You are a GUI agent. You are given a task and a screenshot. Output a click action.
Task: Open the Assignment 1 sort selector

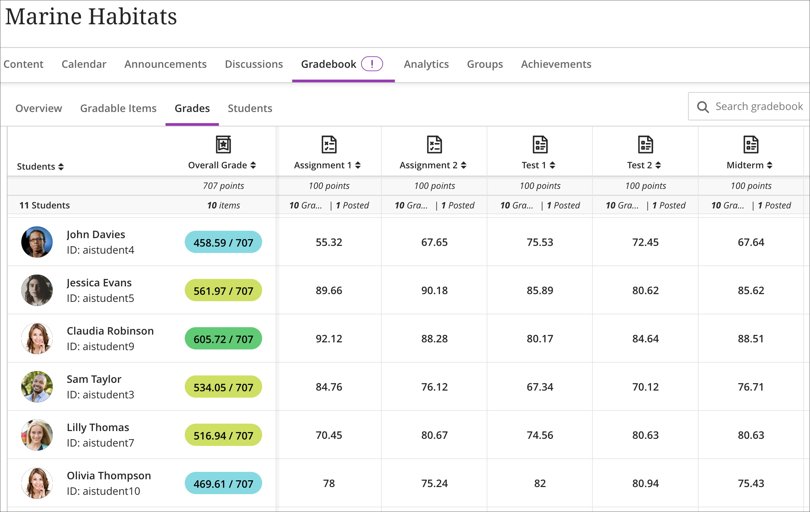click(358, 165)
